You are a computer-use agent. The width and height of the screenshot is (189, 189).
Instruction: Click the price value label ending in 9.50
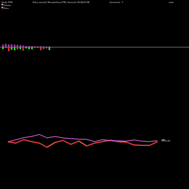(166, 141)
